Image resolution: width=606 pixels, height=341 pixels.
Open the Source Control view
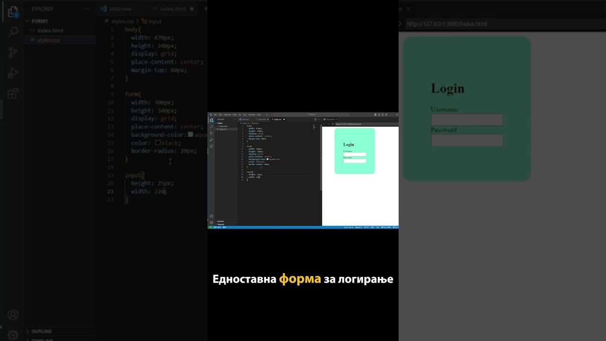[212, 133]
